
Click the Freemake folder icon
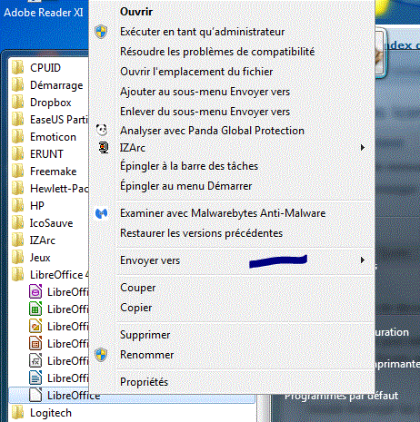18,171
